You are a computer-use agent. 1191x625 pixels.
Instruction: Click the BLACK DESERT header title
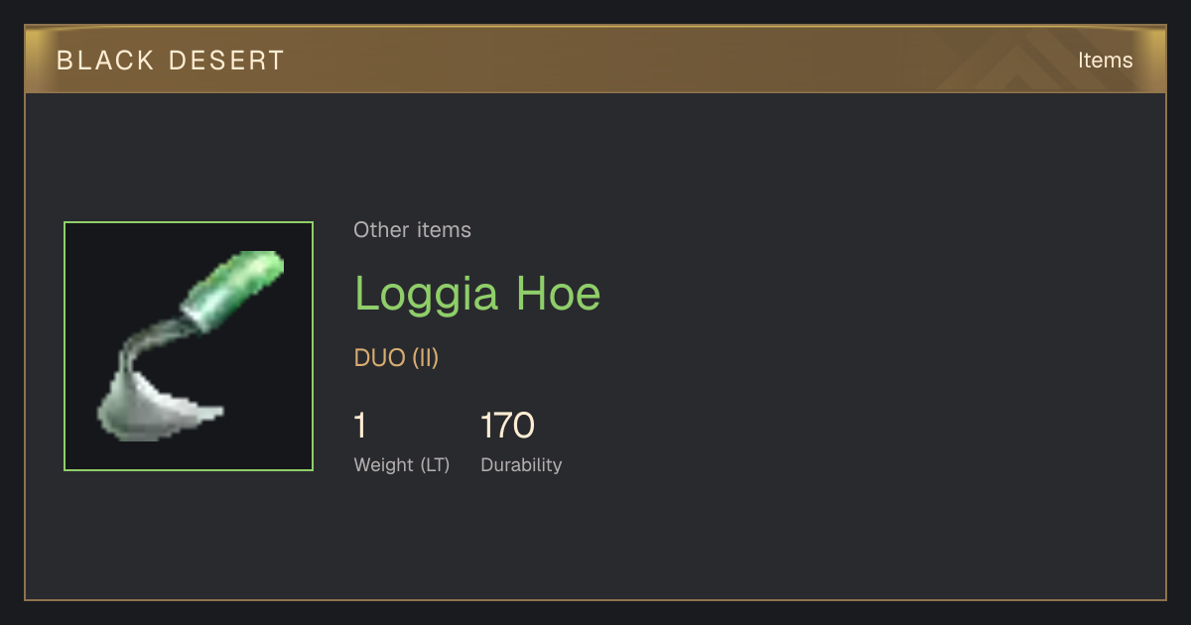coord(171,61)
